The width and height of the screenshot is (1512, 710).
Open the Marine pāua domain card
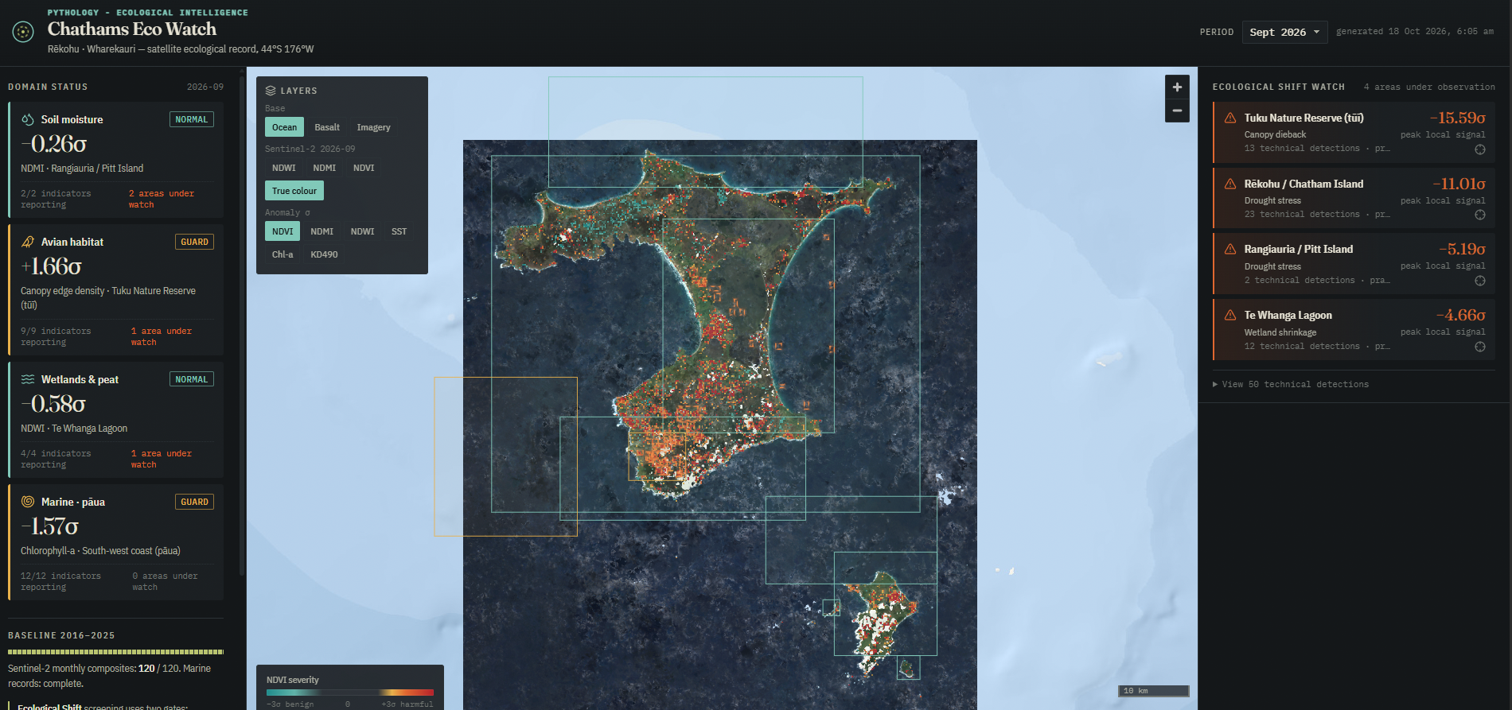116,542
